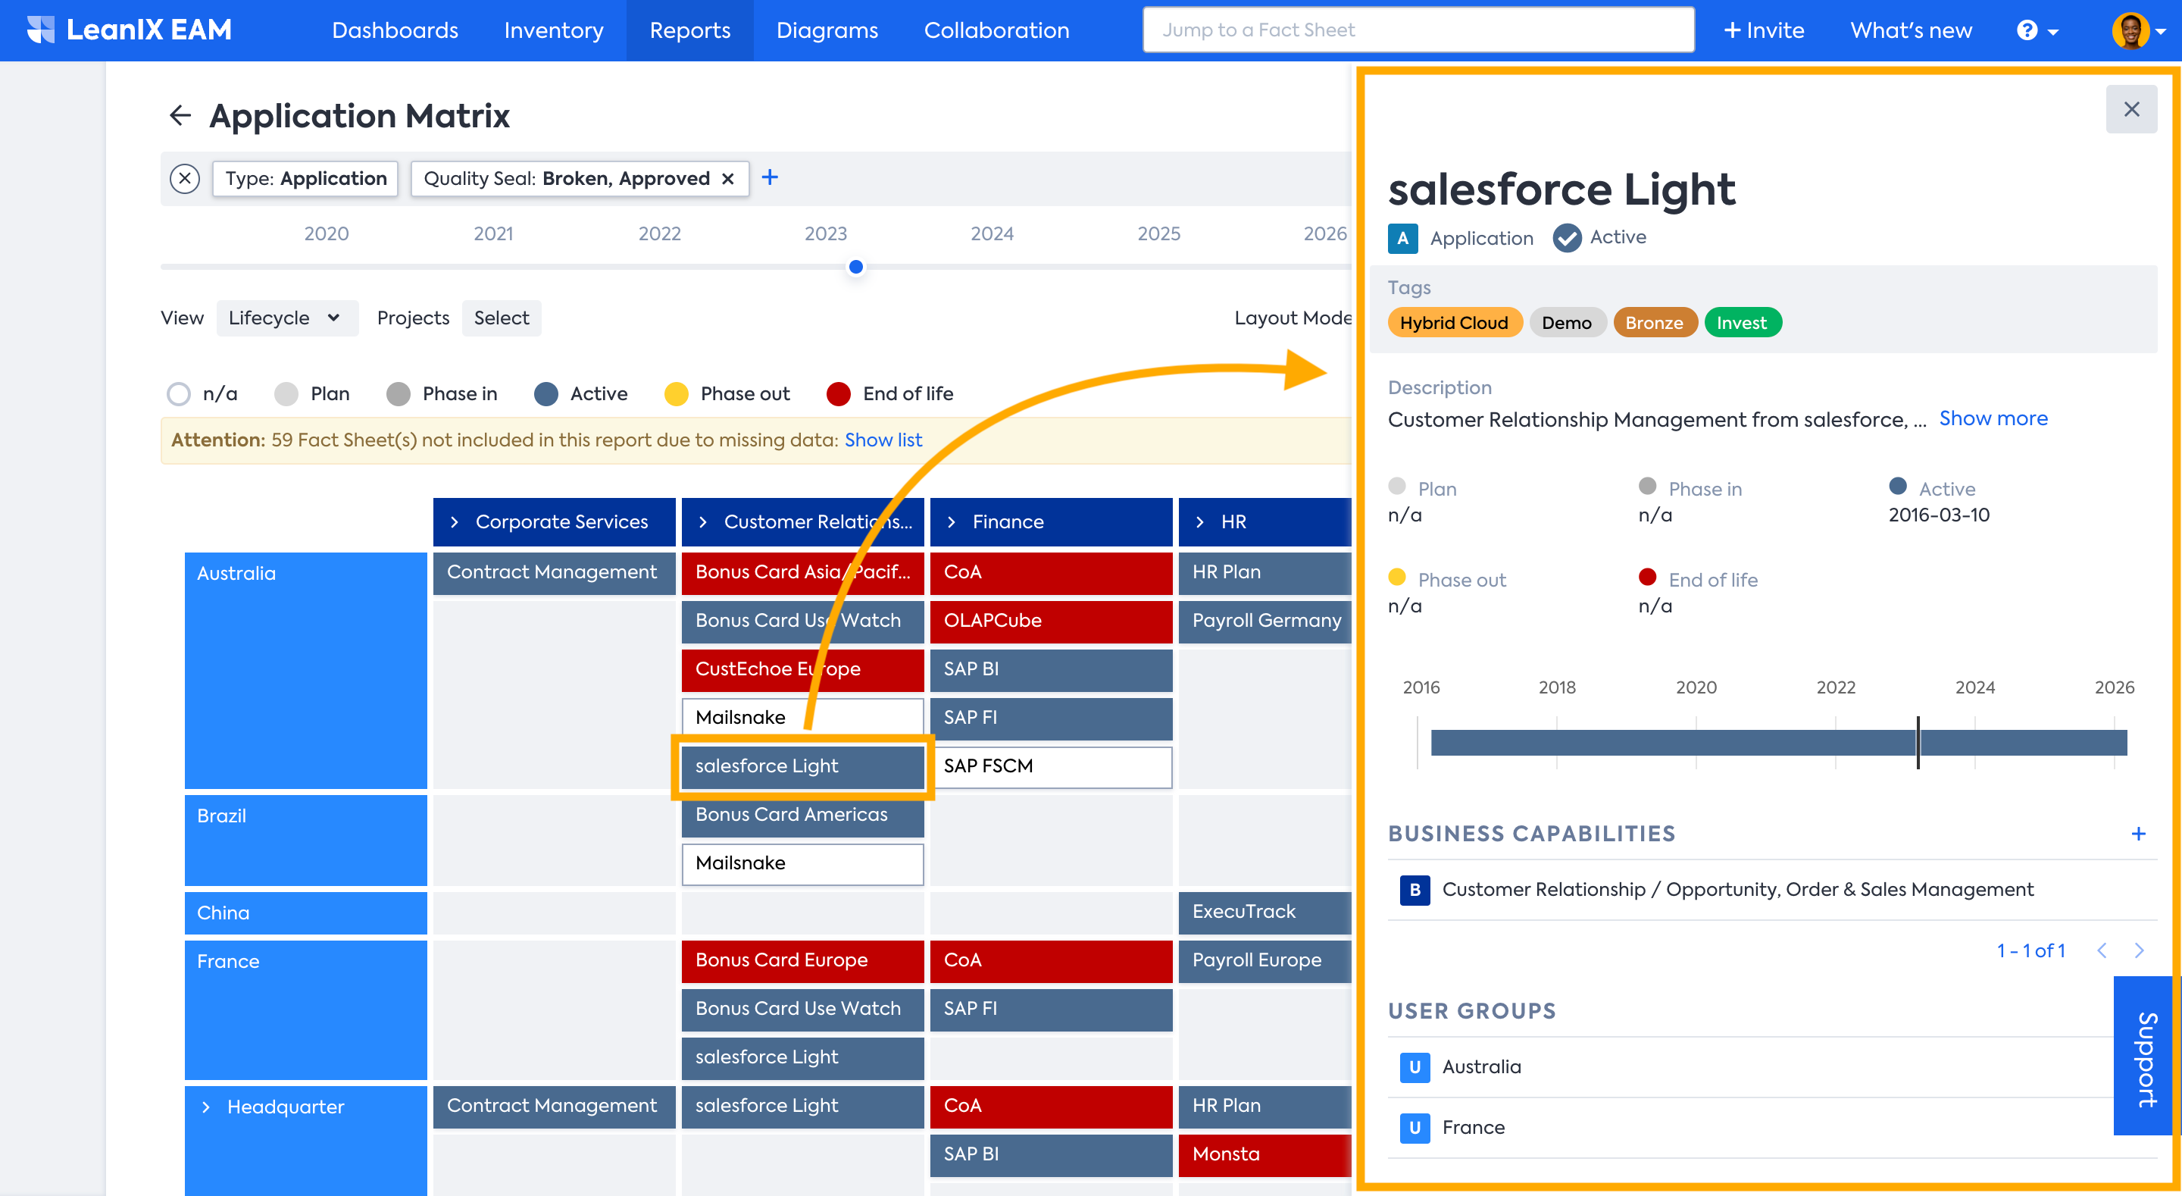Screen dimensions: 2182x1196
Task: Click the Show more description link
Action: tap(1993, 418)
